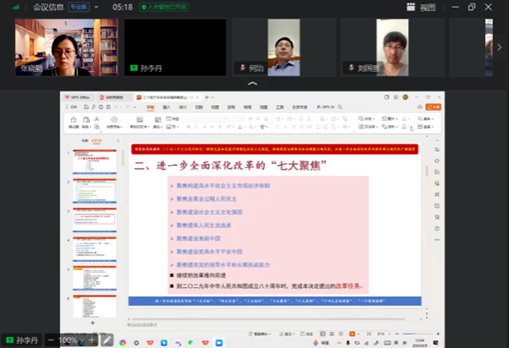The height and width of the screenshot is (348, 509).
Task: Click the signal strength indicator icon
Action: click(x=15, y=7)
